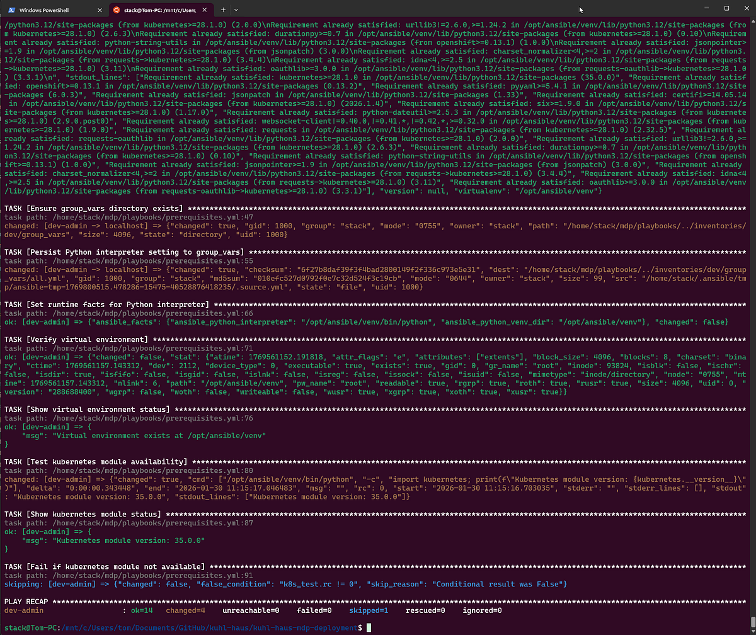This screenshot has height=635, width=756.
Task: Close the Windows Terminal window
Action: click(x=745, y=9)
